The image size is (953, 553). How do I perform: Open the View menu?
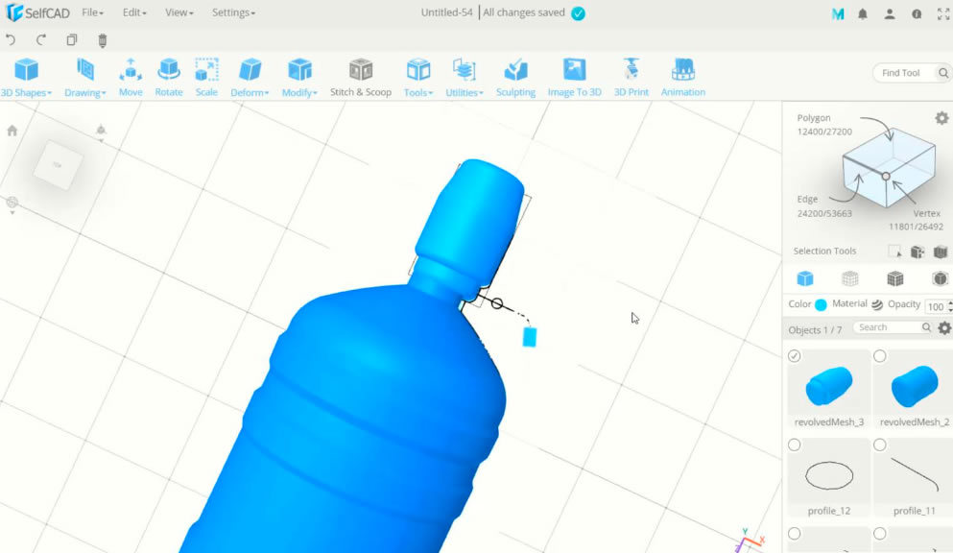click(x=179, y=12)
